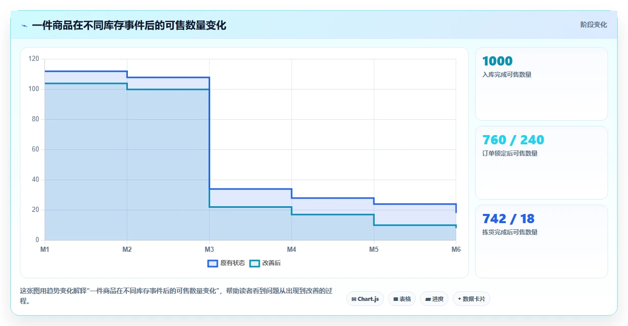Viewport: 628px width, 326px height.
Task: Click the M3 x-axis label
Action: click(209, 250)
